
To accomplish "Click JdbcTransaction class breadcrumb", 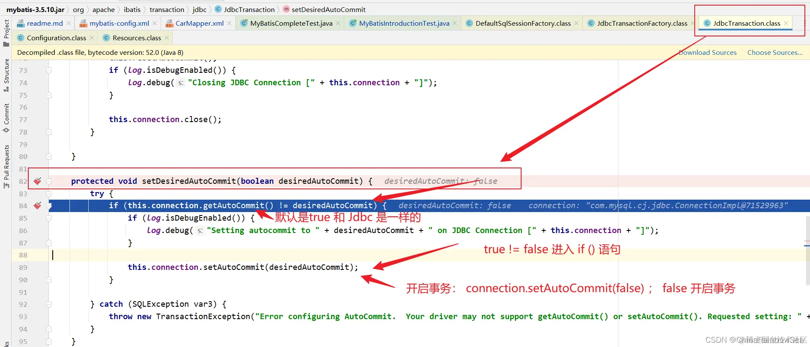I will tap(245, 9).
